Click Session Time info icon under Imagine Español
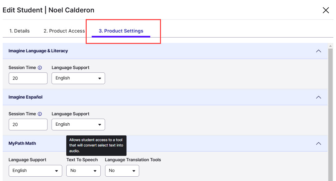This screenshot has width=336, height=181. click(x=40, y=114)
